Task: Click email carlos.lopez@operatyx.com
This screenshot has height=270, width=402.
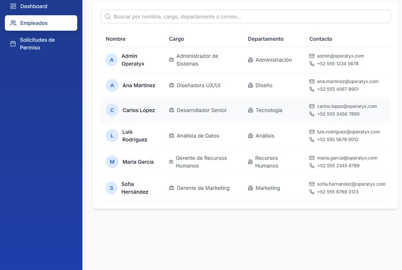Action: [347, 106]
